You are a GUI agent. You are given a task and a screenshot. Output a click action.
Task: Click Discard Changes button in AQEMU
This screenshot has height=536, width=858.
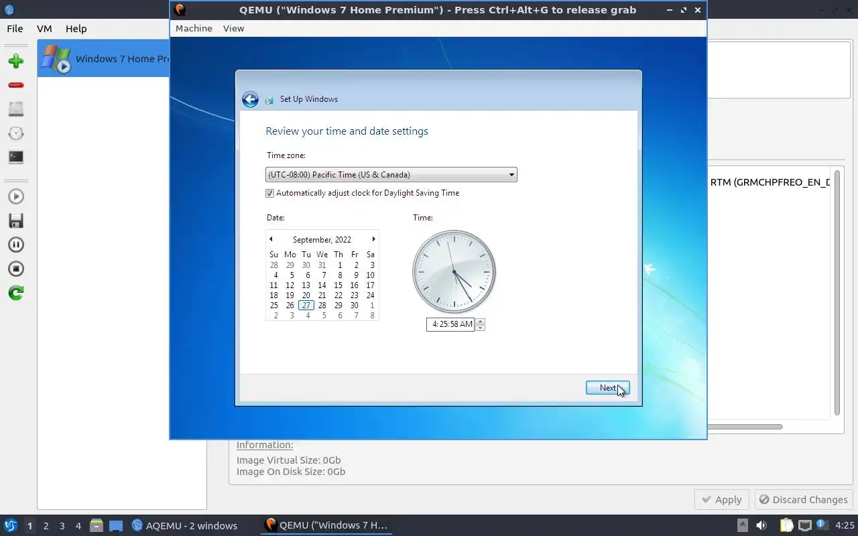coord(802,500)
